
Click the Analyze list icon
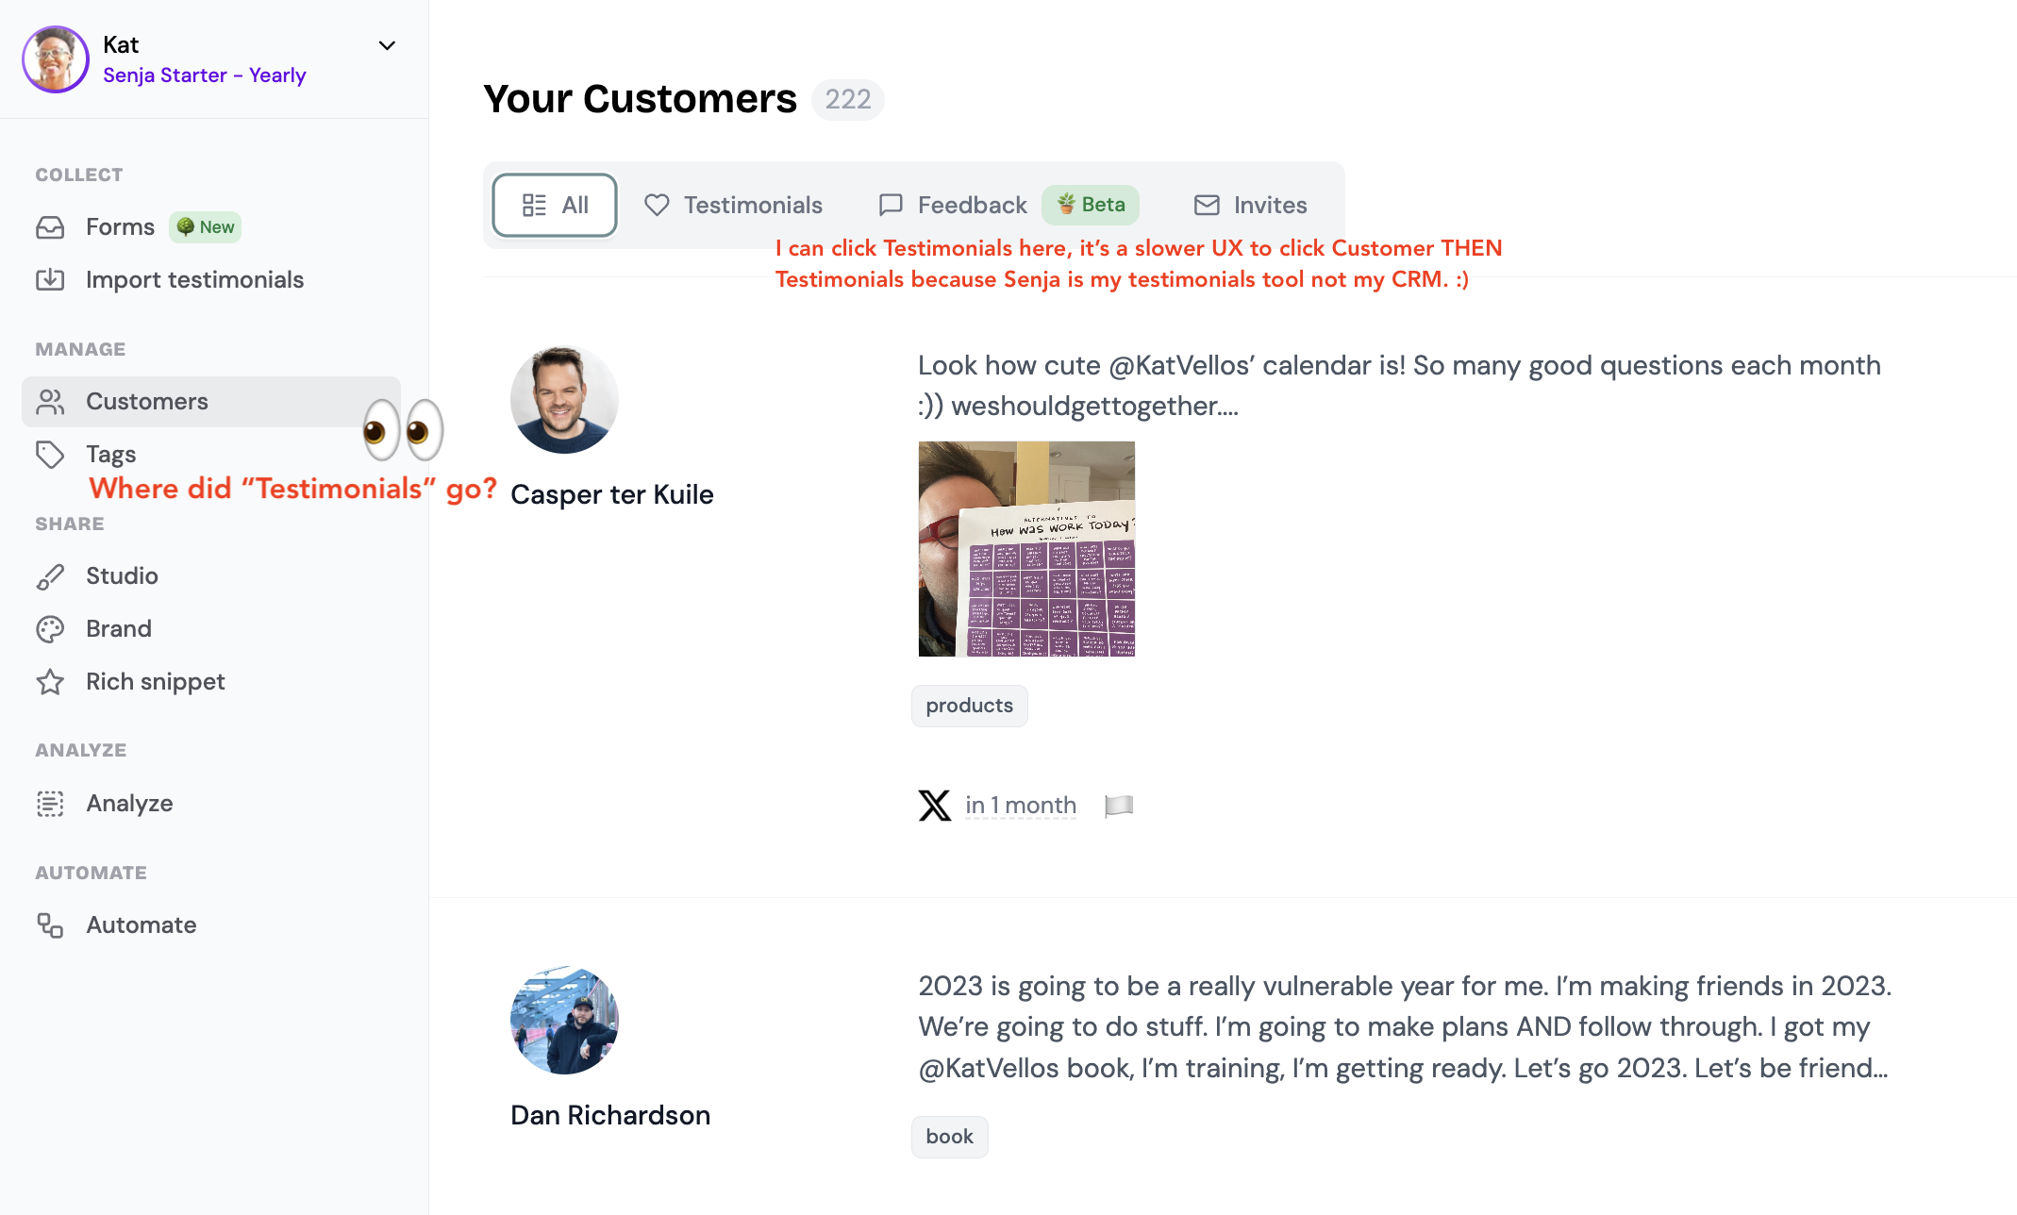tap(50, 804)
